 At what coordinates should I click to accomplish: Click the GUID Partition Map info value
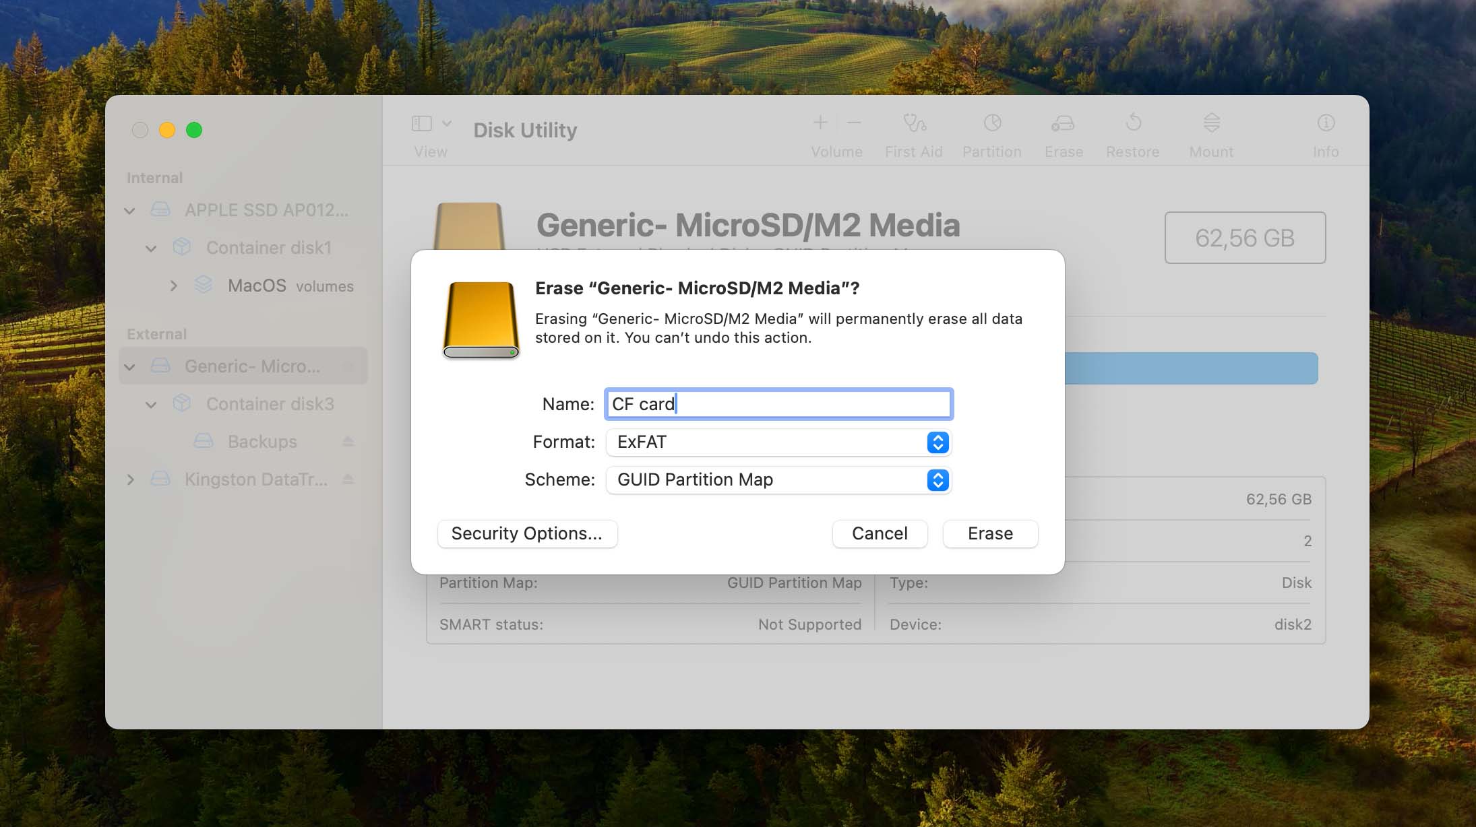click(x=794, y=583)
